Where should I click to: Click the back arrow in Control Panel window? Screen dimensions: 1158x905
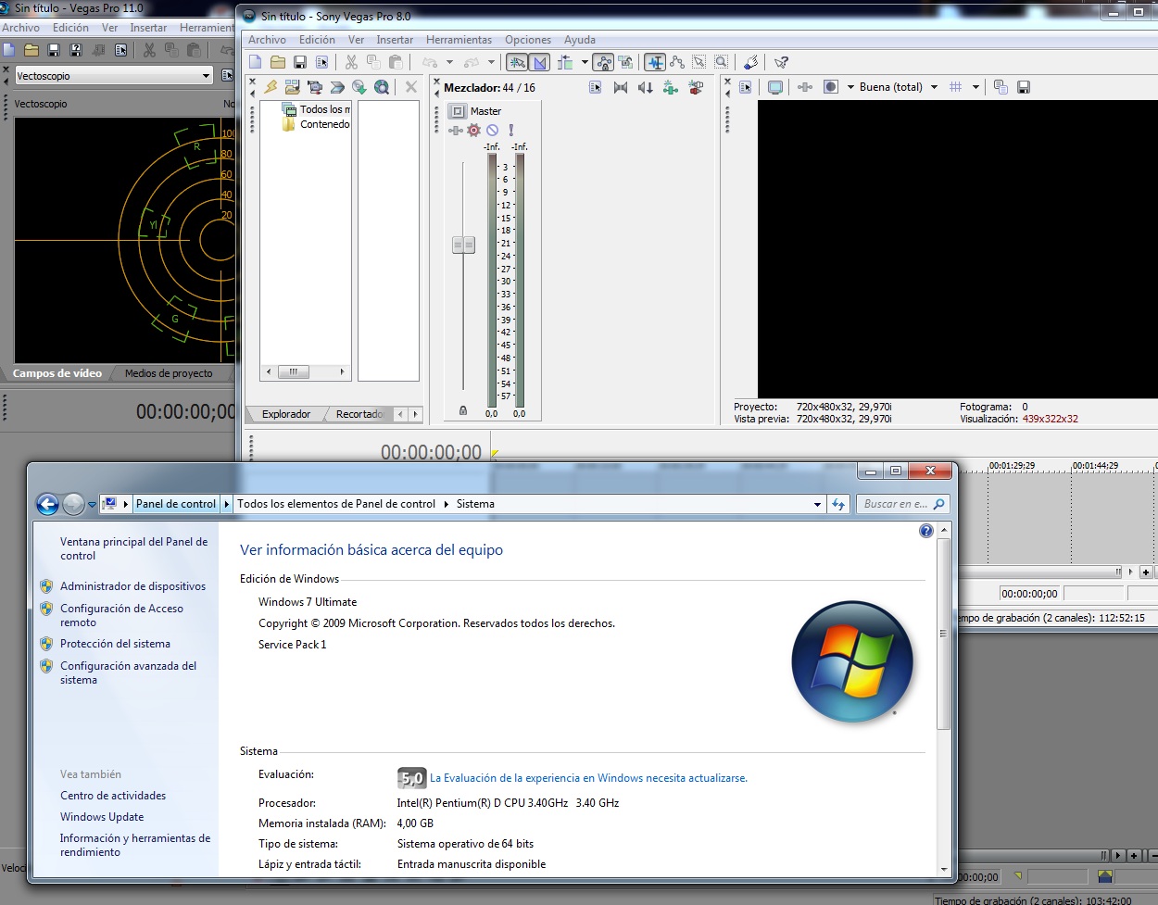(47, 504)
